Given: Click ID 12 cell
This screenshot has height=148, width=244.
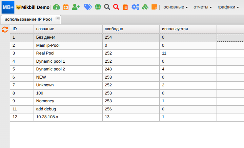Looking at the screenshot, I should [22, 117].
